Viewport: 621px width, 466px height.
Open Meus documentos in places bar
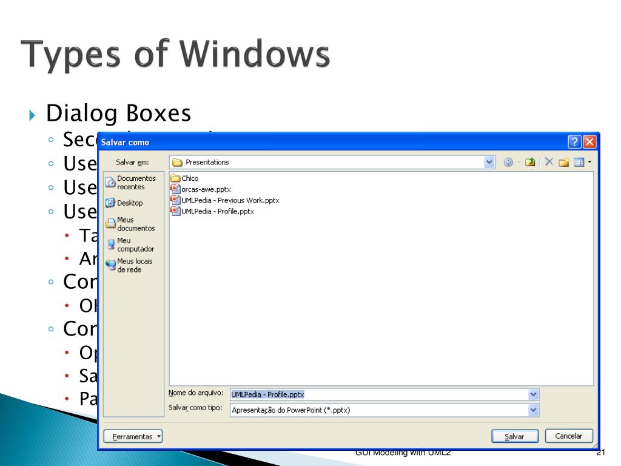click(131, 224)
